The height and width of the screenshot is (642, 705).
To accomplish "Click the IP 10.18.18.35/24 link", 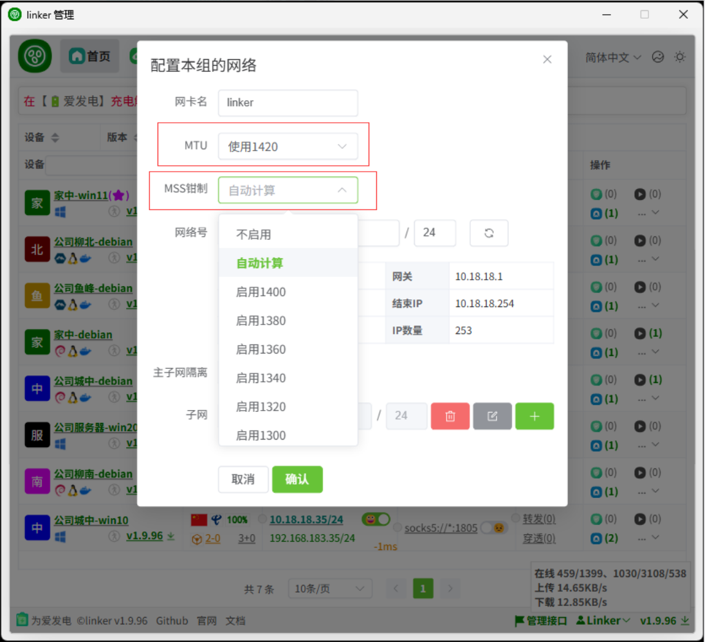I will coord(306,520).
